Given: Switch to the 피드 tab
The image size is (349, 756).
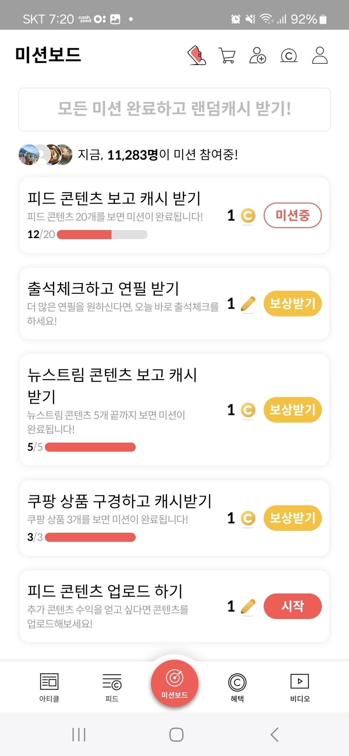Looking at the screenshot, I should [112, 687].
